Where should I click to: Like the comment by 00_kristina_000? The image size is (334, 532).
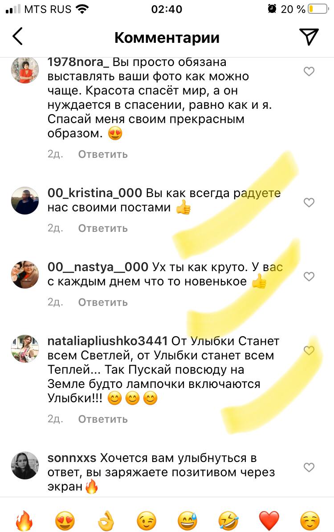point(309,202)
